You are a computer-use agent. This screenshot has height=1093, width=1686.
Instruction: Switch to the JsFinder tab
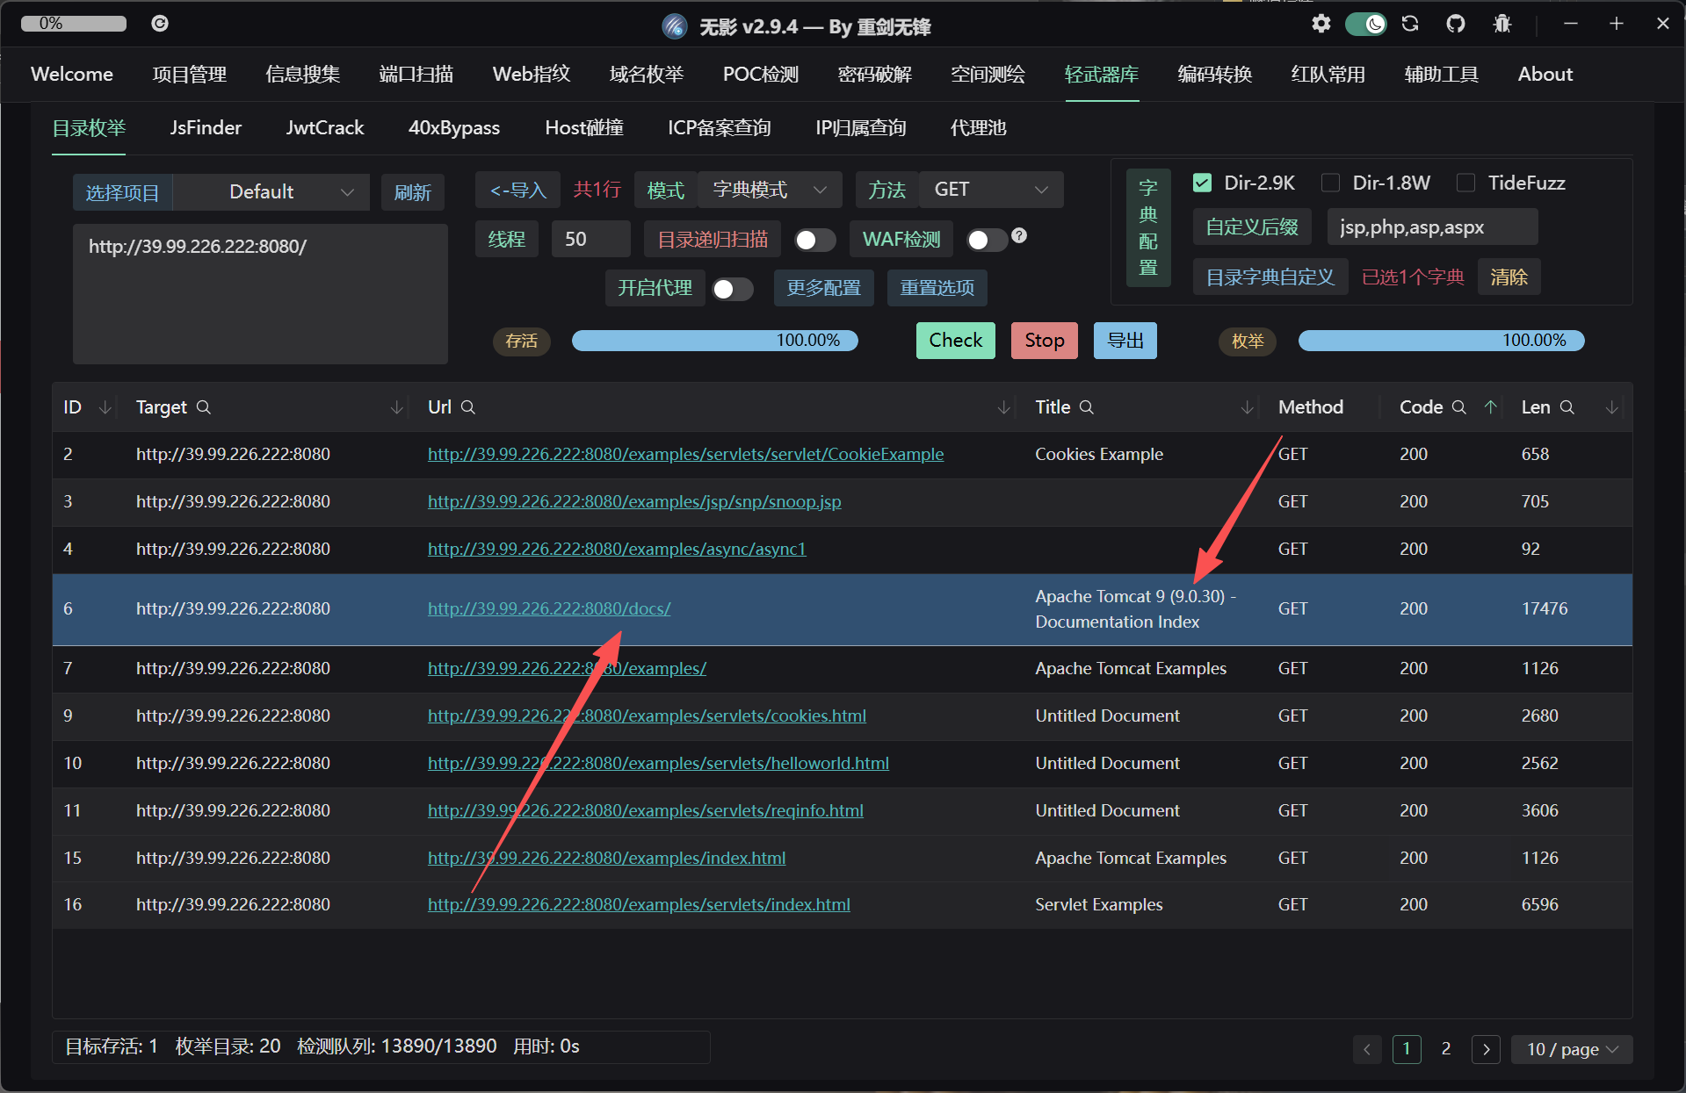[x=206, y=128]
